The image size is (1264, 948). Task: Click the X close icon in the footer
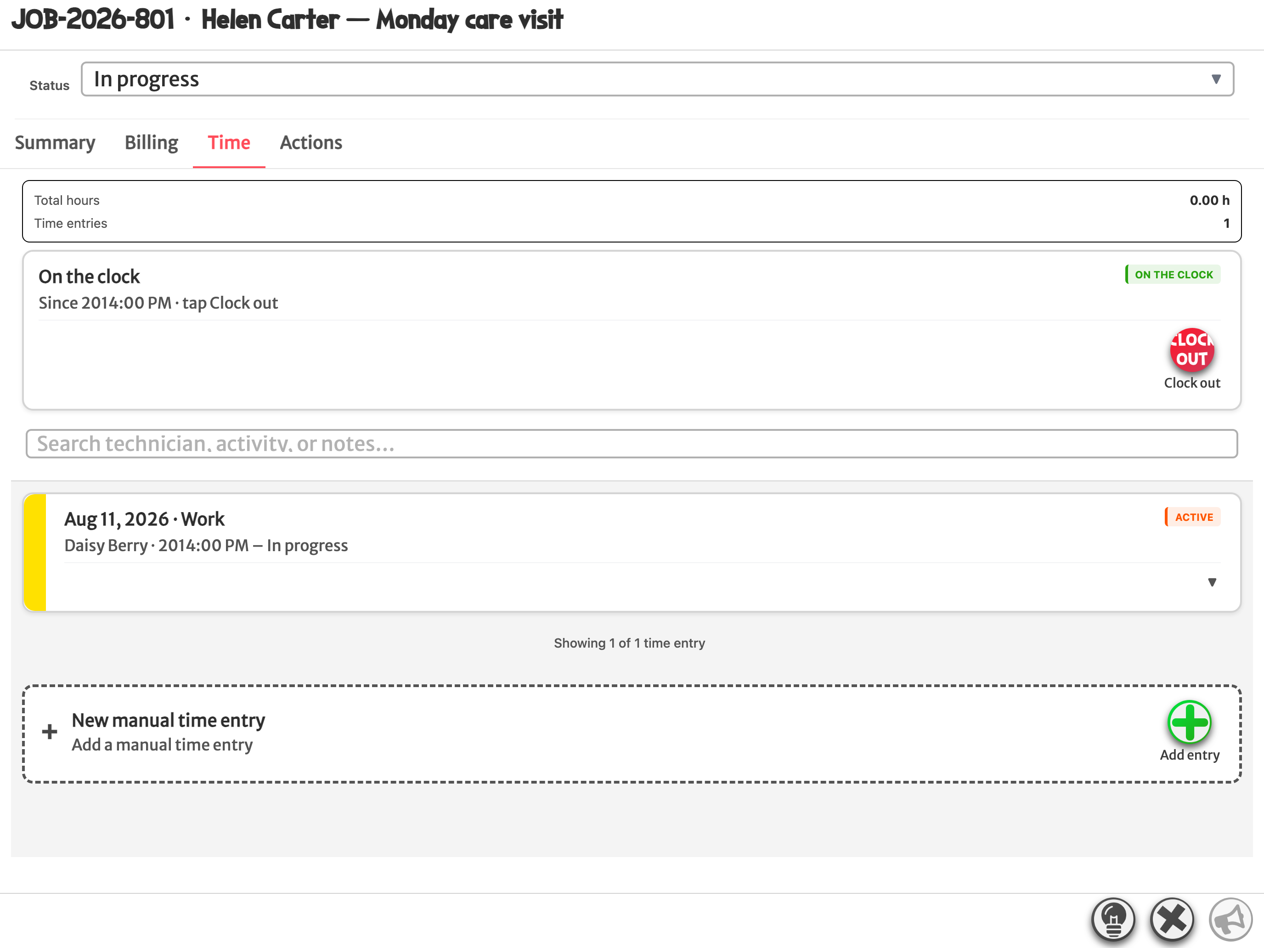tap(1171, 920)
